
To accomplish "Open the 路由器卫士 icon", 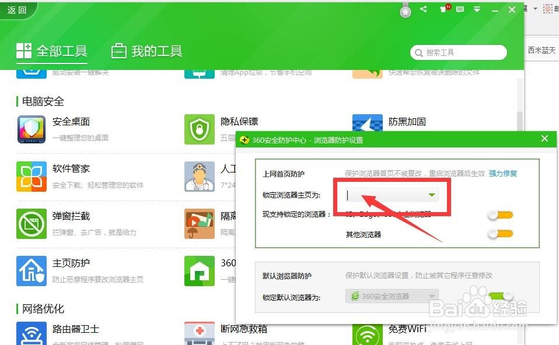I will point(32,333).
